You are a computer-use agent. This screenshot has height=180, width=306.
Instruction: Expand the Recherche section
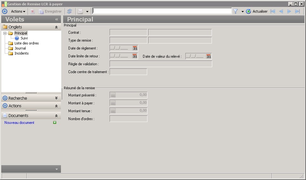(57, 98)
